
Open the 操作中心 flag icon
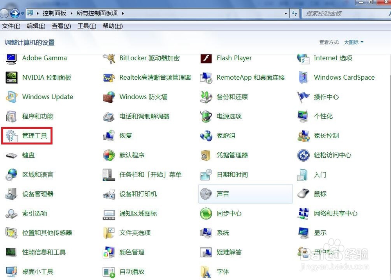303,97
